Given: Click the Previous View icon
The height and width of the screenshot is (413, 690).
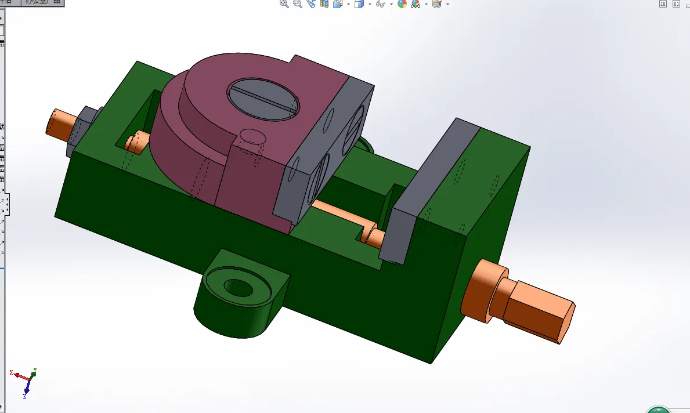Looking at the screenshot, I should [311, 4].
